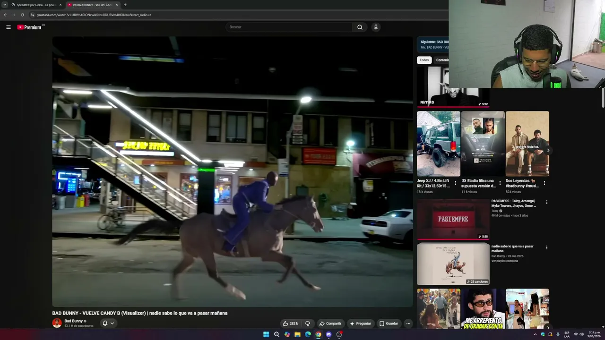Switch to Google Chrome in taskbar
Screen dimensions: 605x340
click(318, 334)
